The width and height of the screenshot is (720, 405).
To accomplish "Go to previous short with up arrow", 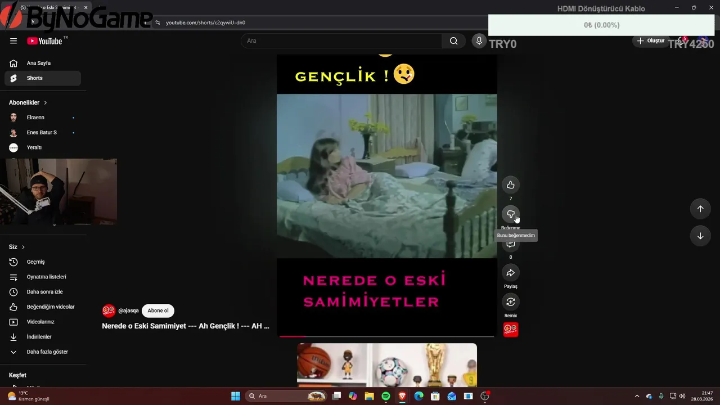I will tap(700, 209).
